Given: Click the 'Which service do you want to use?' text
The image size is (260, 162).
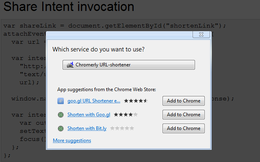Looking at the screenshot, I should click(x=98, y=49).
